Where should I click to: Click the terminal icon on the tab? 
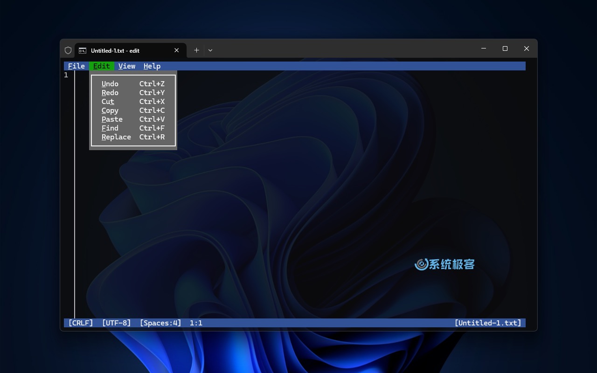pyautogui.click(x=83, y=50)
